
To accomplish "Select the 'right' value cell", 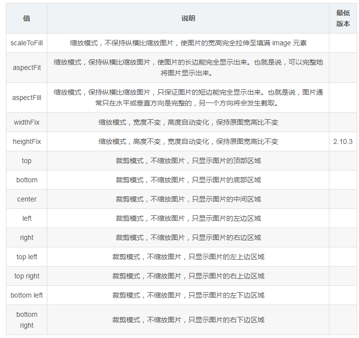I will coord(27,237).
